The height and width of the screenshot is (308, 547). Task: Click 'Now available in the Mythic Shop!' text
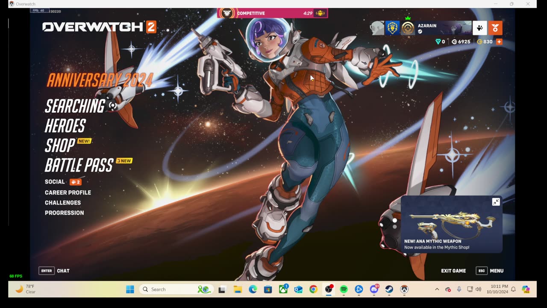click(437, 247)
